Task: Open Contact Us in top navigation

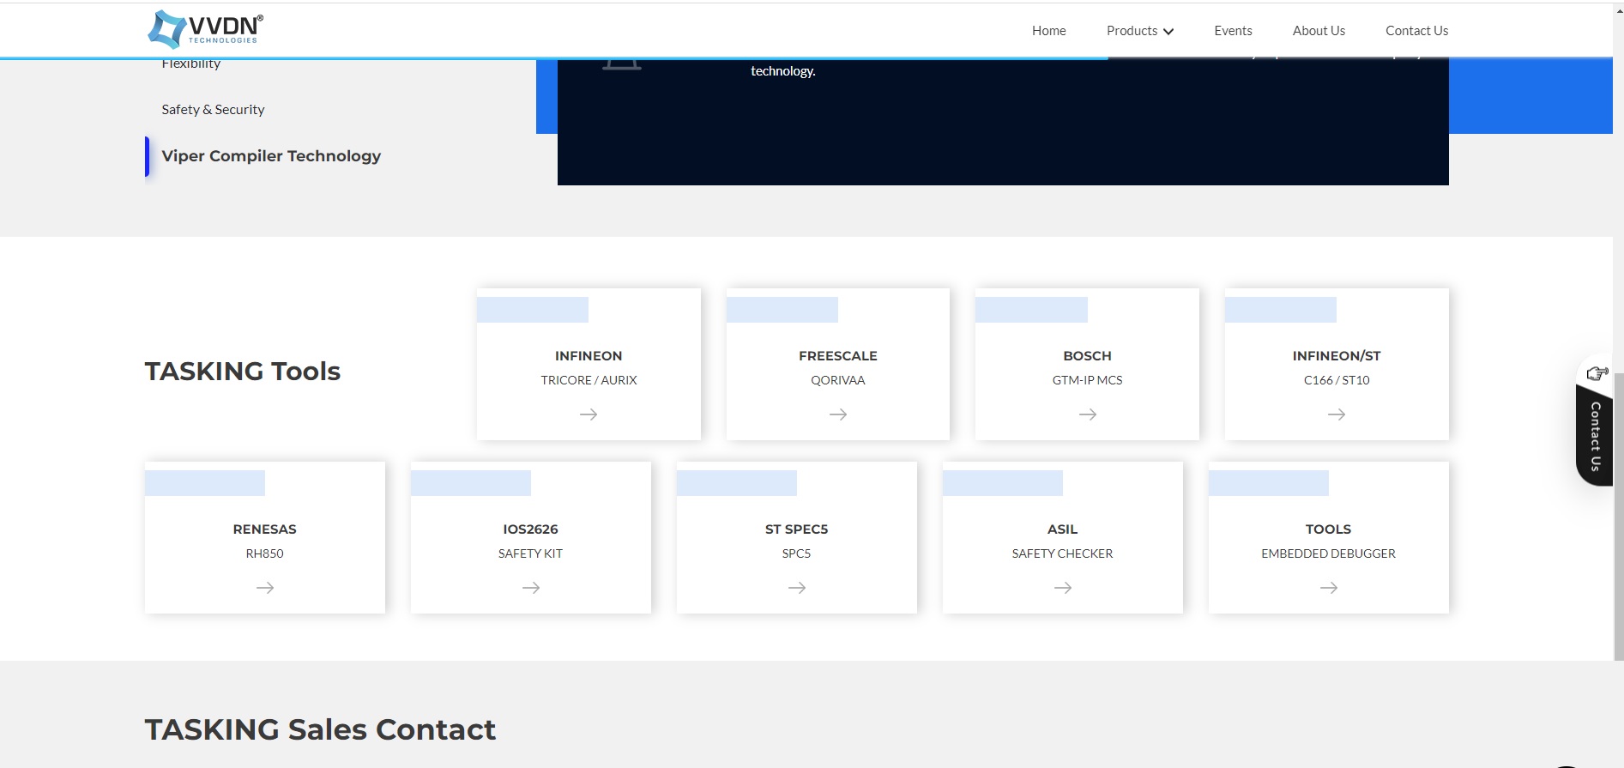Action: [1416, 31]
